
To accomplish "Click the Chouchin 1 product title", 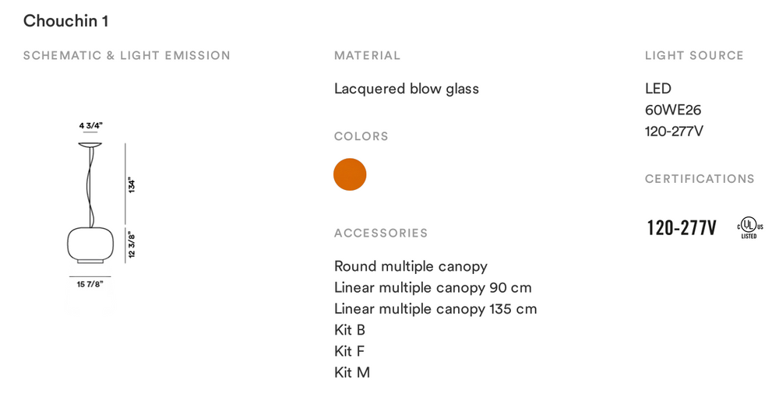I will (65, 21).
